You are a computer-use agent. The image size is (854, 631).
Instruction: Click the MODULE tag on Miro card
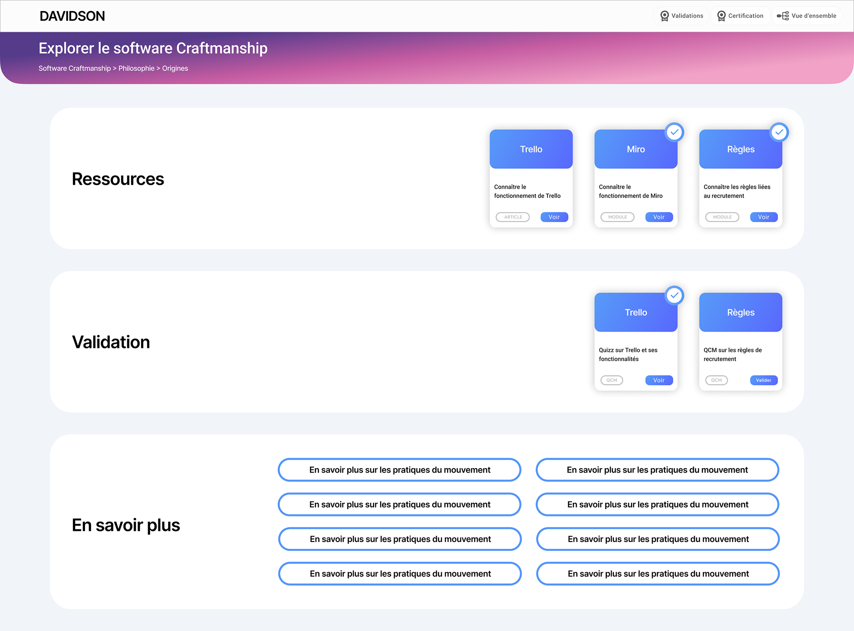coord(617,217)
